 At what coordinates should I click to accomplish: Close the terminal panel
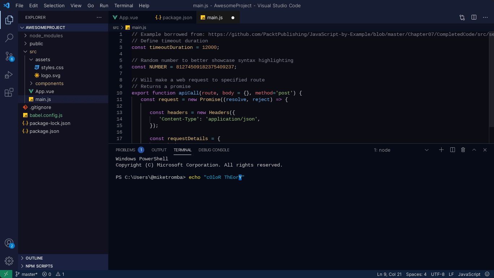tap(485, 150)
